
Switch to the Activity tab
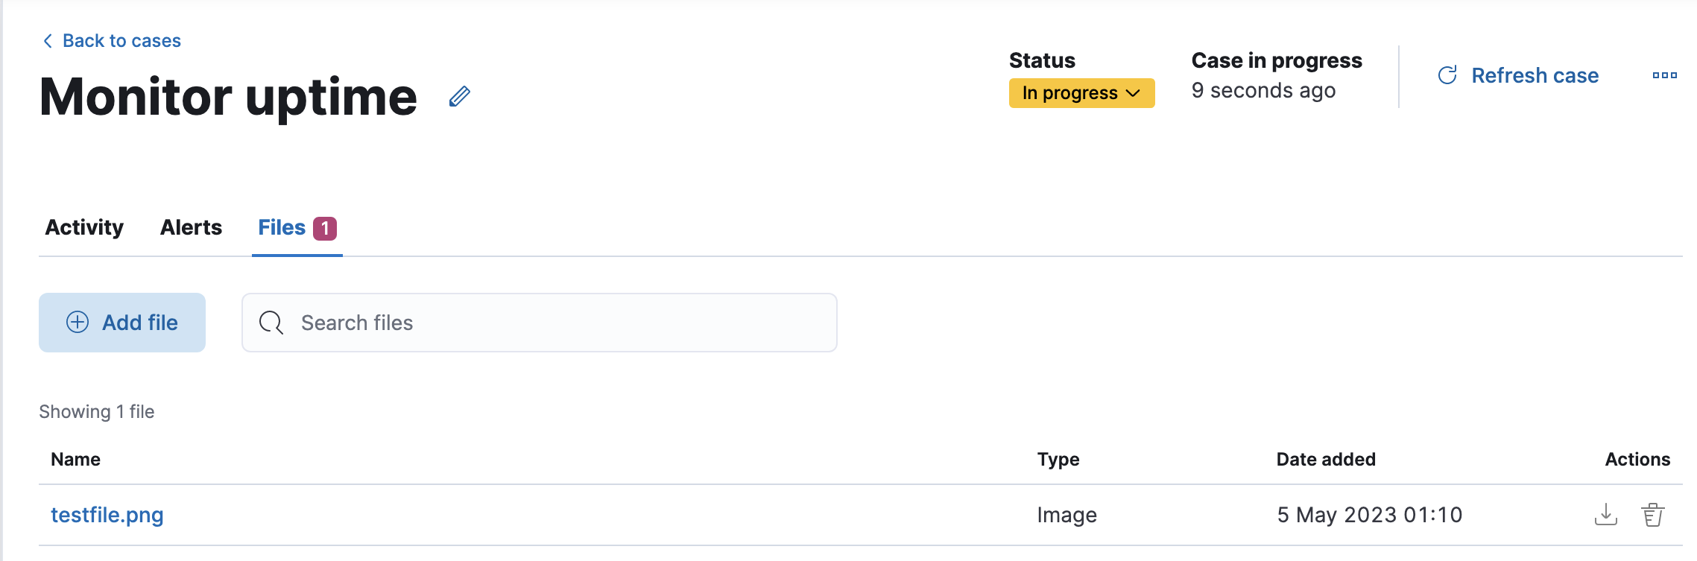pos(84,227)
